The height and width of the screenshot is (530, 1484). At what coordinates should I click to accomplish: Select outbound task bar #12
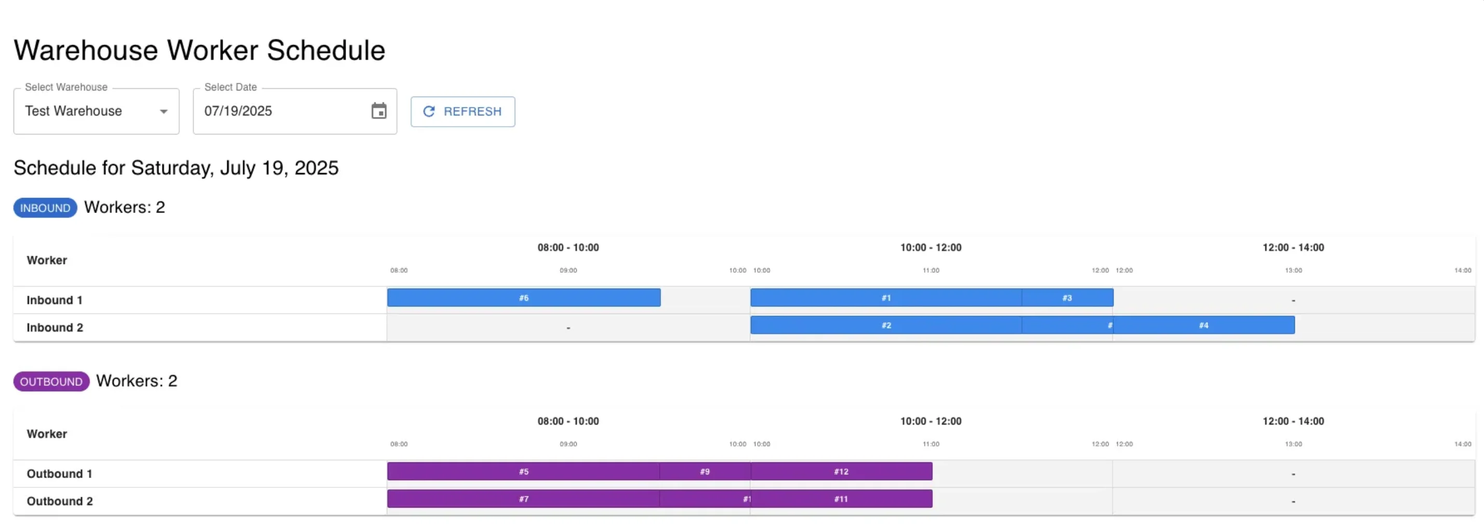coord(841,472)
